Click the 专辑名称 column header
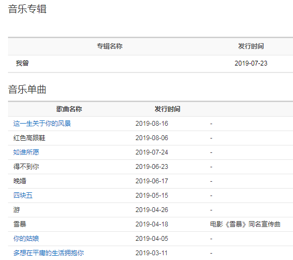 [x=110, y=46]
